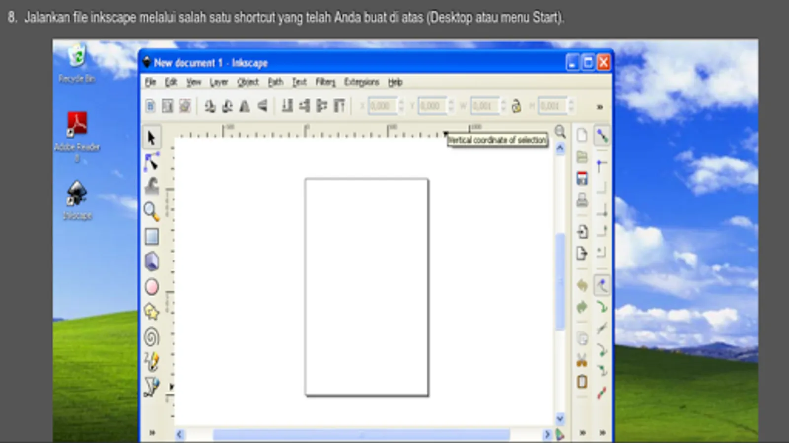789x443 pixels.
Task: Click Select All in All Layers icon
Action: point(168,106)
